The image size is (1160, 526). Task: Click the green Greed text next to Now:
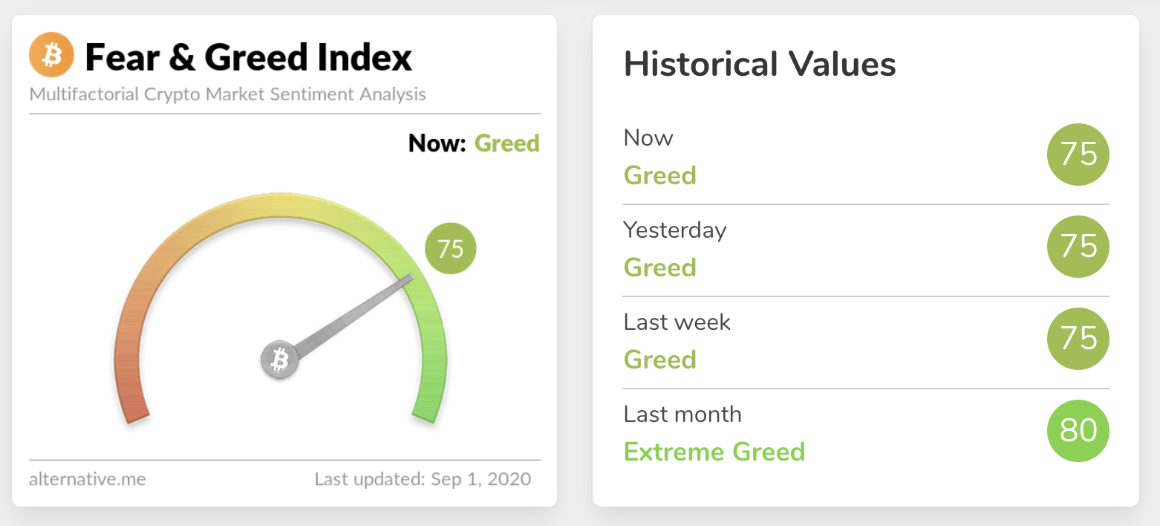pyautogui.click(x=506, y=143)
